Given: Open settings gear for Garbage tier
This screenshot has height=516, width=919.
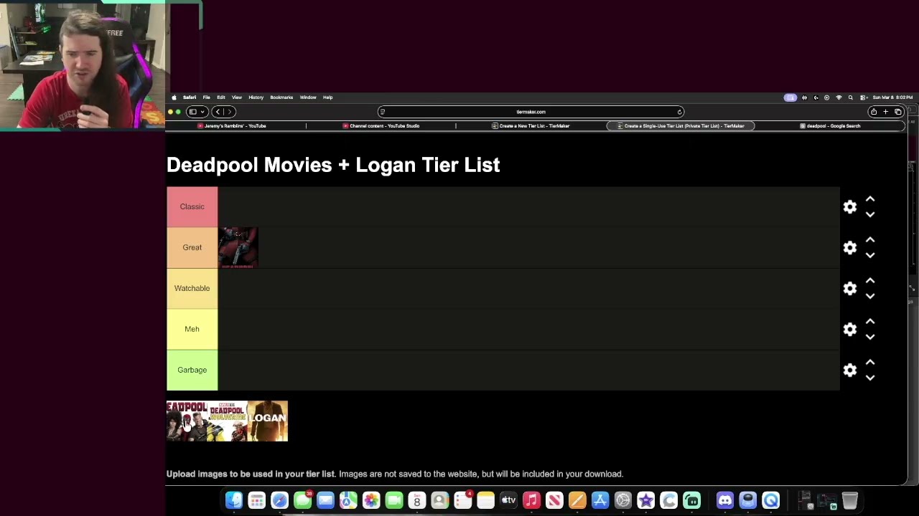Looking at the screenshot, I should 850,370.
